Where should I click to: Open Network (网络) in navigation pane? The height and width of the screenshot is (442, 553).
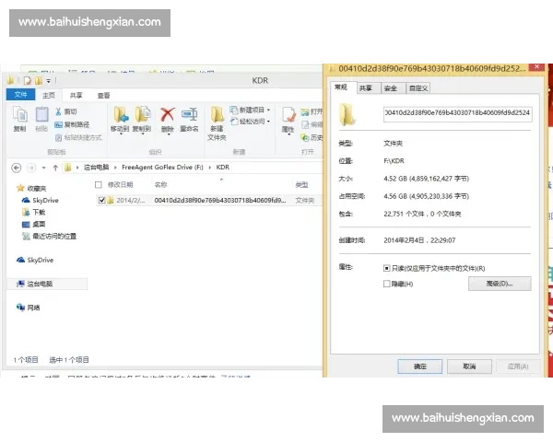[33, 308]
